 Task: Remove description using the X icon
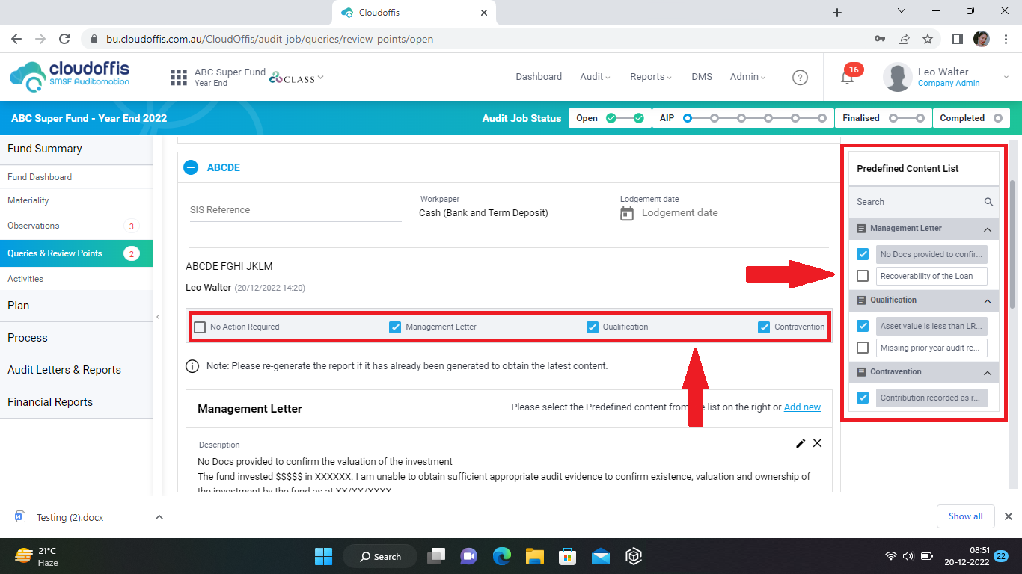[x=817, y=443]
